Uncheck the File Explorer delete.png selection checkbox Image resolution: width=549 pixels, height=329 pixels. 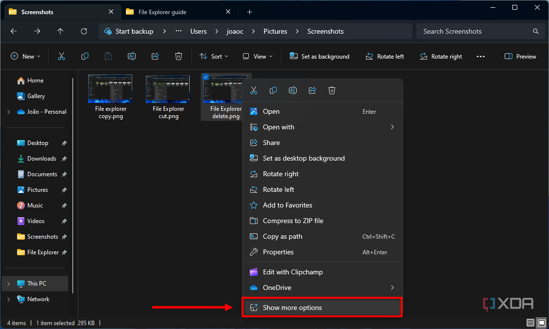[x=205, y=77]
